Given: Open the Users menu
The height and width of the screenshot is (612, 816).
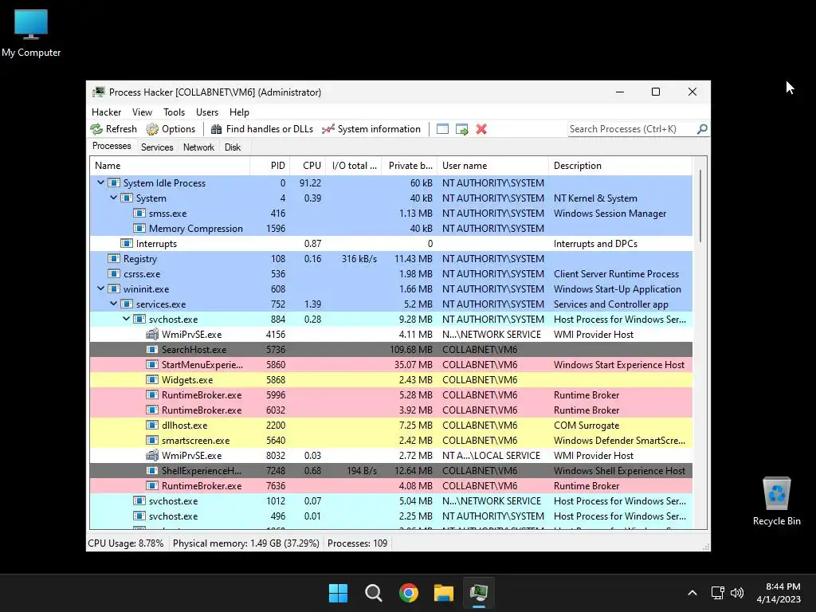Looking at the screenshot, I should pos(207,112).
